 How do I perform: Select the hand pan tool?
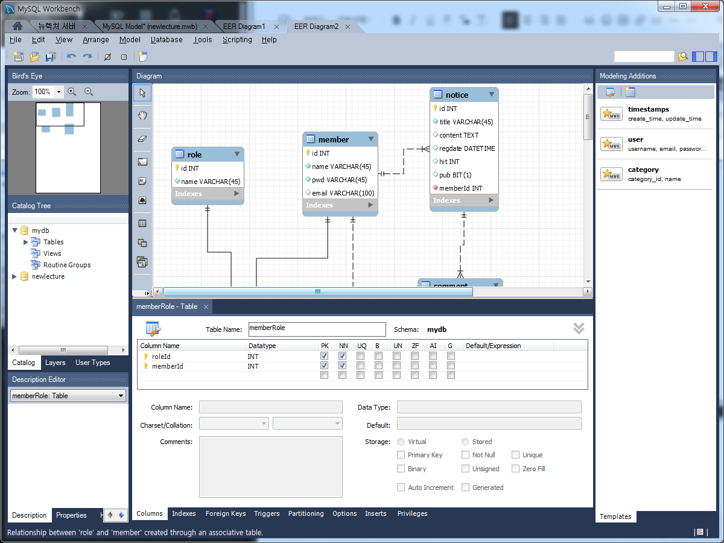142,115
